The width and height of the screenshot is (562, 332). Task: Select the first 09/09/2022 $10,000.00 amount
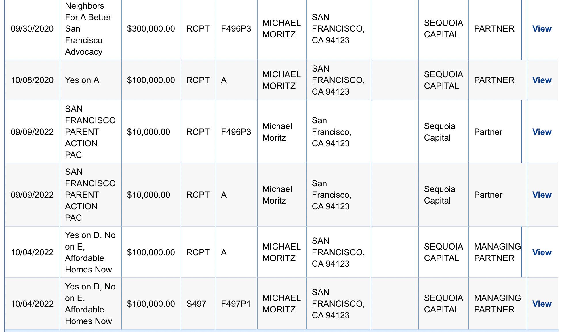(x=148, y=132)
